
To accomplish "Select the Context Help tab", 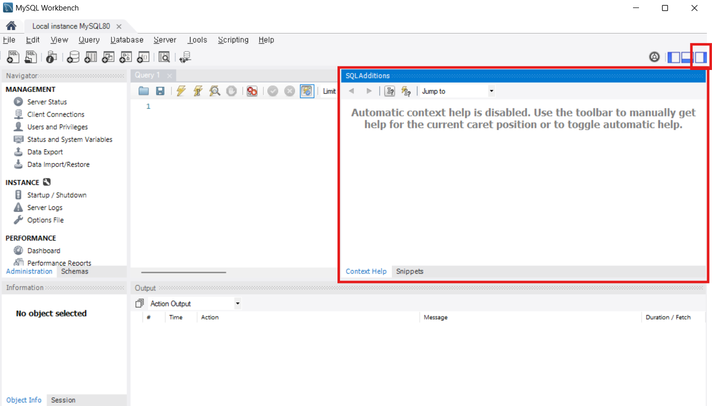I will tap(366, 271).
